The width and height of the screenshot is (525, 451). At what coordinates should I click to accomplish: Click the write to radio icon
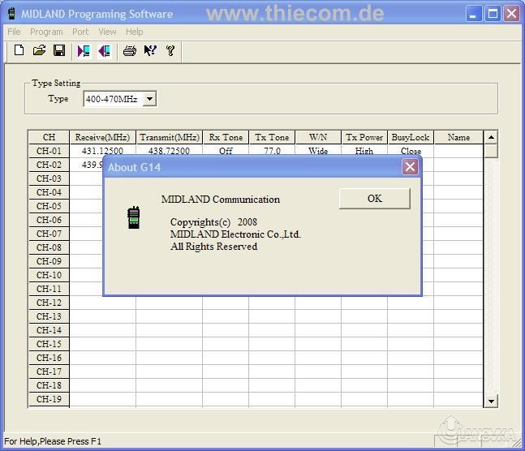[x=104, y=51]
